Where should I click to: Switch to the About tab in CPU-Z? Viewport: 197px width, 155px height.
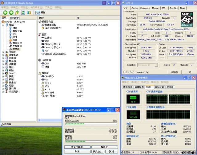(183, 8)
